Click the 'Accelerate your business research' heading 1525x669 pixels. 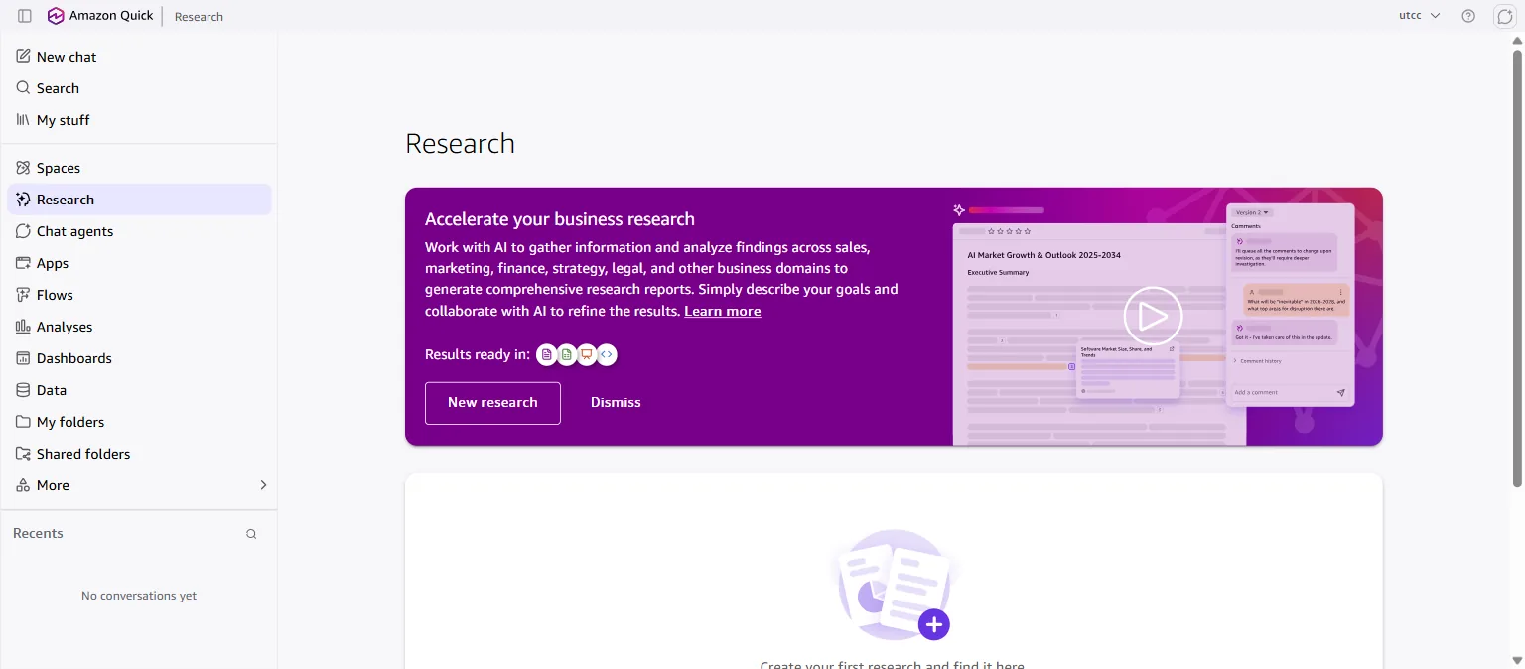click(560, 219)
